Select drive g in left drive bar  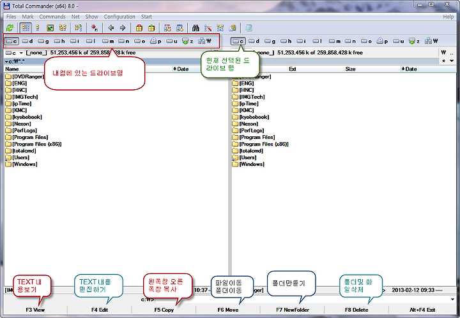43,41
